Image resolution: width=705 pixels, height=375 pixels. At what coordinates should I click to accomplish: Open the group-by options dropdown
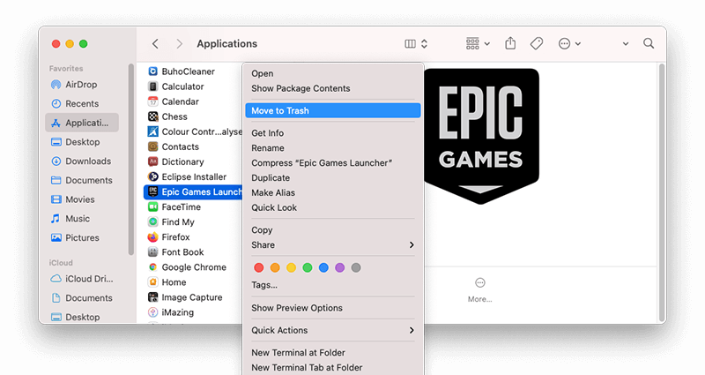click(x=478, y=43)
